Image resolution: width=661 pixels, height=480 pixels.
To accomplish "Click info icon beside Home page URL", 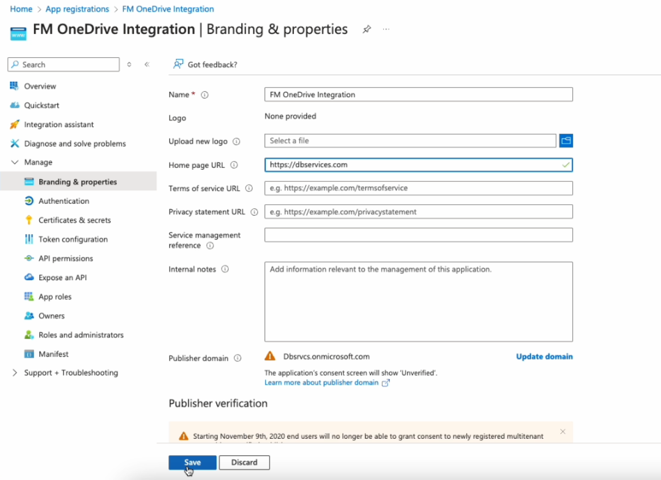I will click(234, 165).
